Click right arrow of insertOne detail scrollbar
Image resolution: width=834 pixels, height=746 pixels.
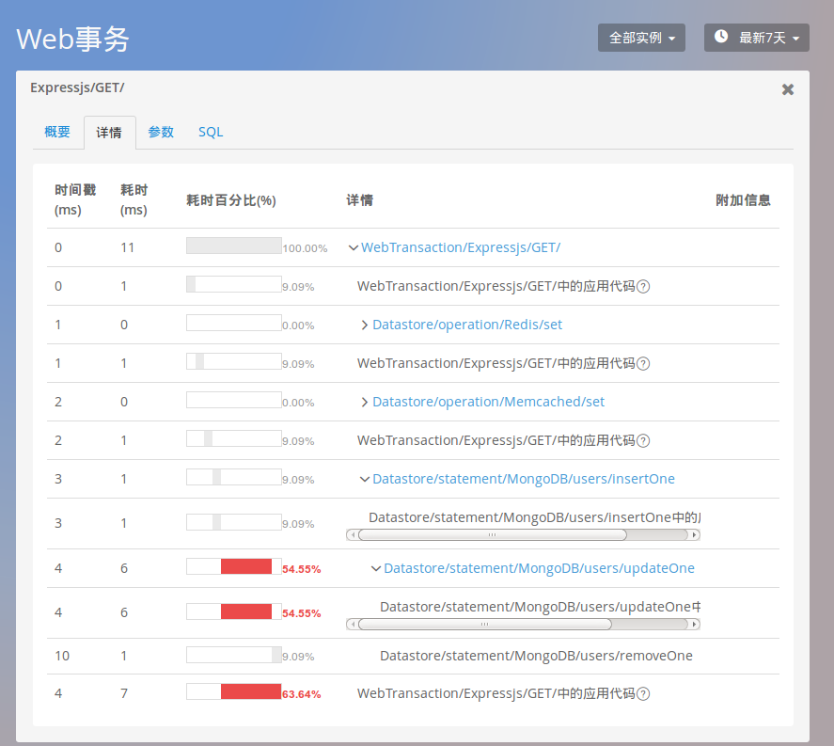click(x=694, y=534)
